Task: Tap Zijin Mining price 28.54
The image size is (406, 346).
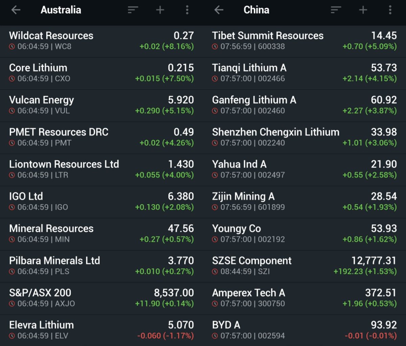Action: click(x=384, y=196)
